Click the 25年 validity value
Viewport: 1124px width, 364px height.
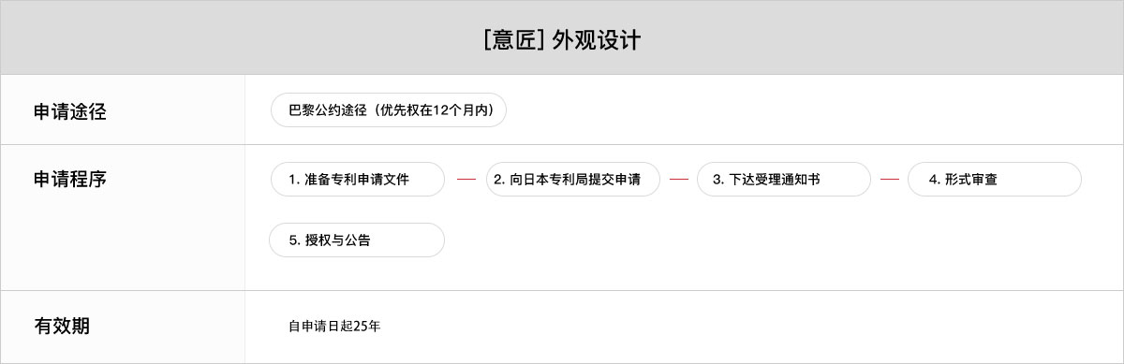click(x=368, y=327)
